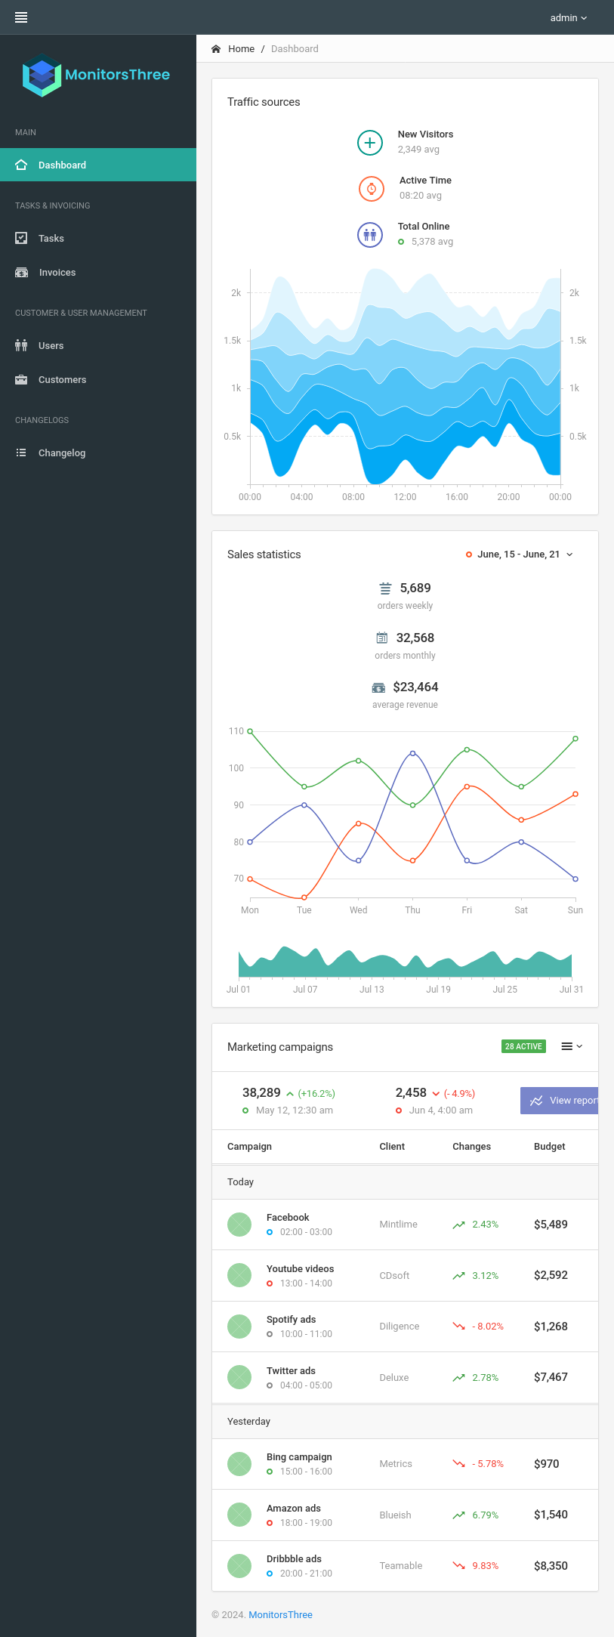Go to Customers in the sidebar
Viewport: 614px width, 1637px height.
62,380
